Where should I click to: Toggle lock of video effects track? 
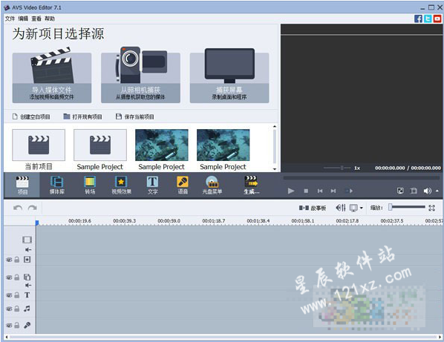[x=17, y=260]
